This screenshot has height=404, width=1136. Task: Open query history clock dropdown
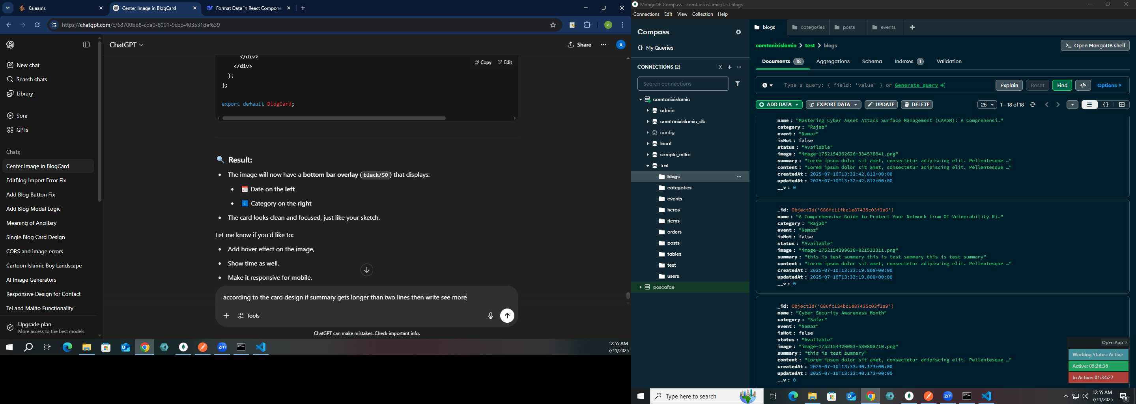(767, 86)
